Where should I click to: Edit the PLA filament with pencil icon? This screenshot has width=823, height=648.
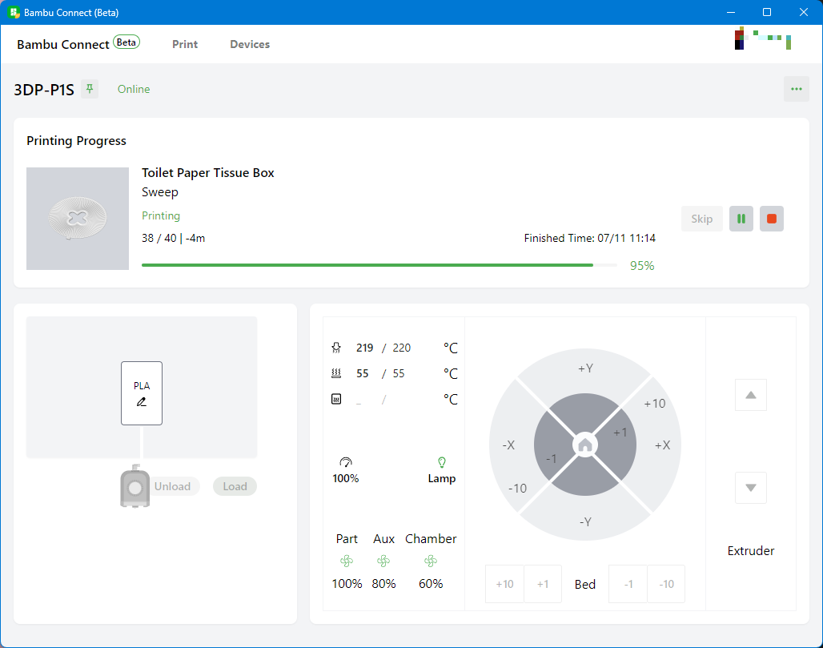142,402
